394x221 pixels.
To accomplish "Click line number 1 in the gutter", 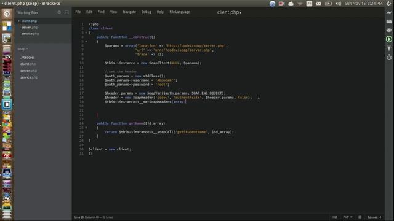I will pos(82,25).
